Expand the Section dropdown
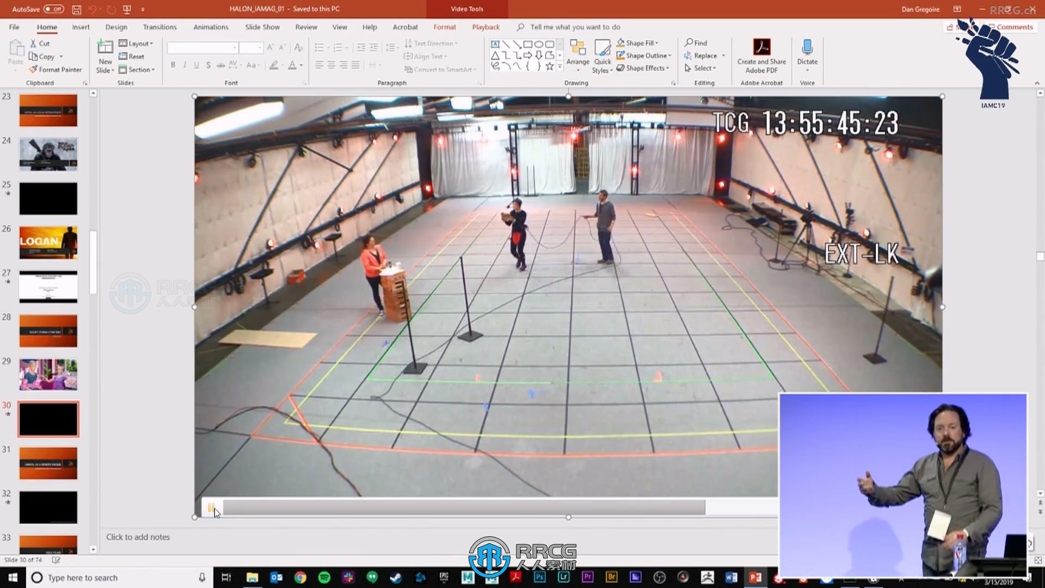Viewport: 1045px width, 588px height. pyautogui.click(x=137, y=70)
